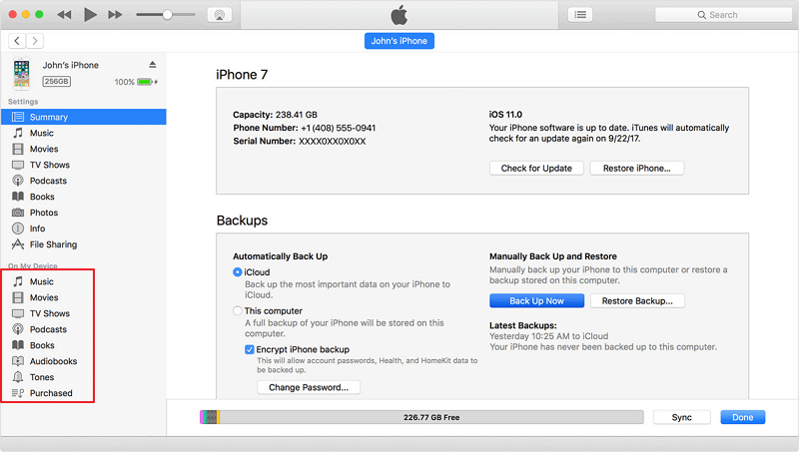
Task: Click the Sync button
Action: (682, 417)
